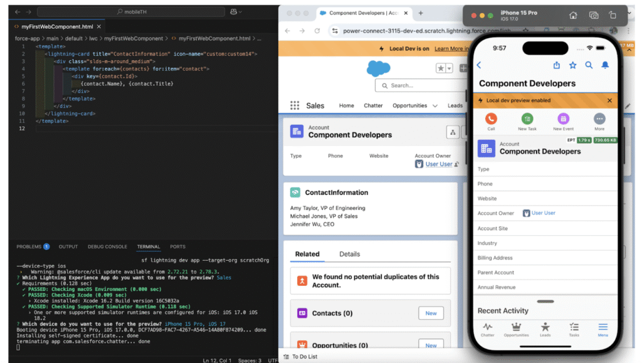Expand the breadcrumb ellipsis at path end
Image resolution: width=642 pixels, height=363 pixels.
pyautogui.click(x=259, y=38)
